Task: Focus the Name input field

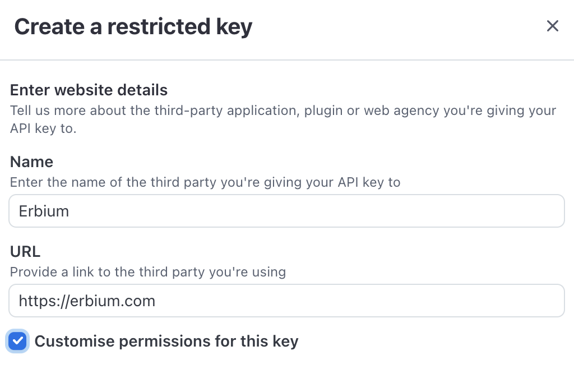Action: 286,211
